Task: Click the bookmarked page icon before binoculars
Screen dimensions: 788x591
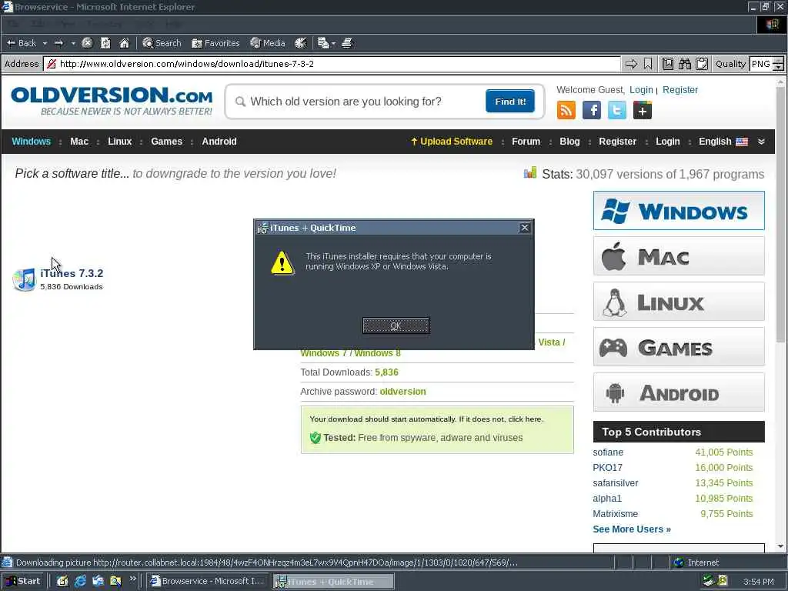Action: point(667,64)
